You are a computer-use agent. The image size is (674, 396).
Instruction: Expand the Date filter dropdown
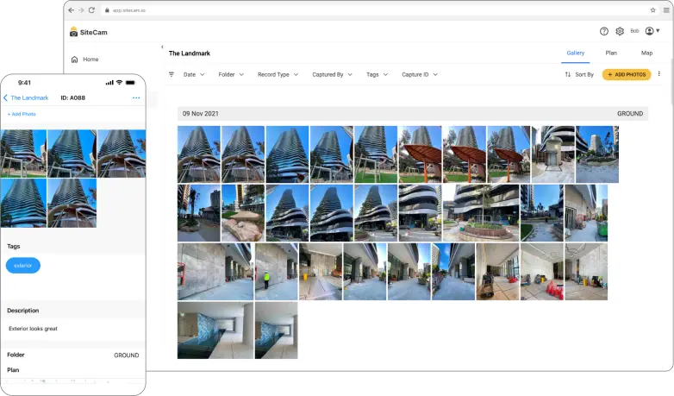pos(194,74)
